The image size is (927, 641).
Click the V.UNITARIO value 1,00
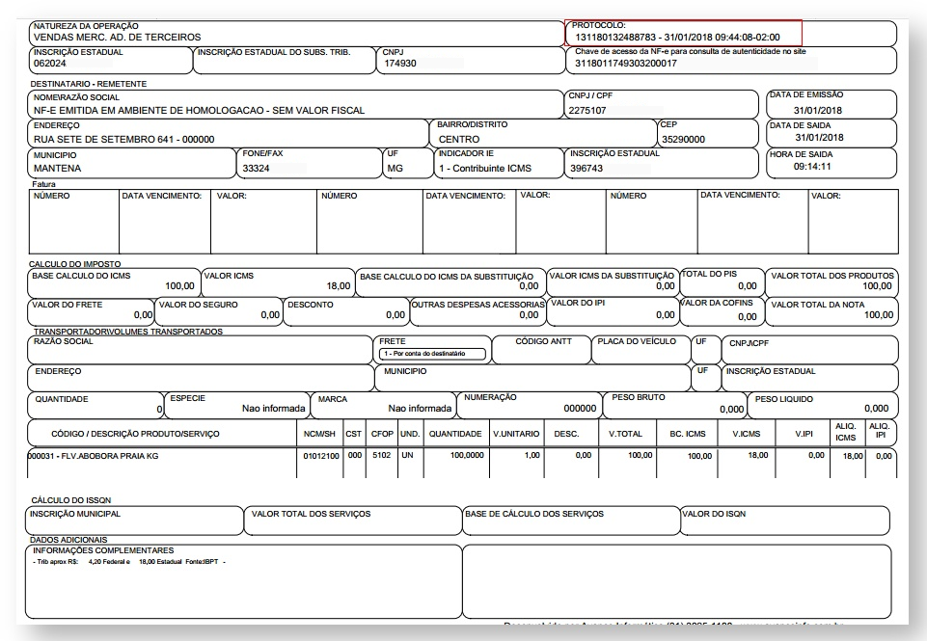(x=532, y=456)
